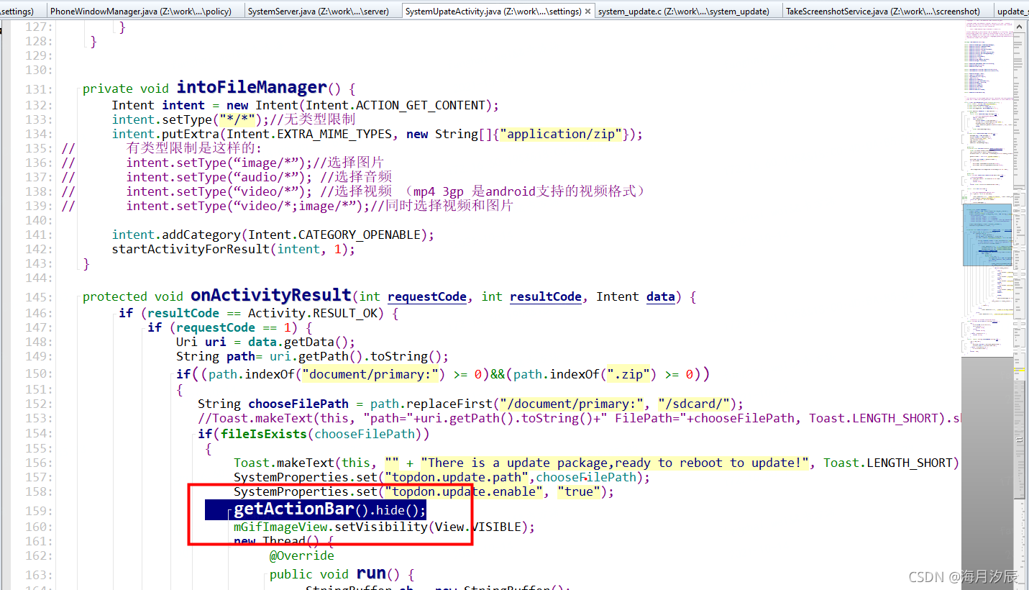This screenshot has height=590, width=1029.
Task: Switch to the SystemServer.java tab
Action: pyautogui.click(x=319, y=12)
